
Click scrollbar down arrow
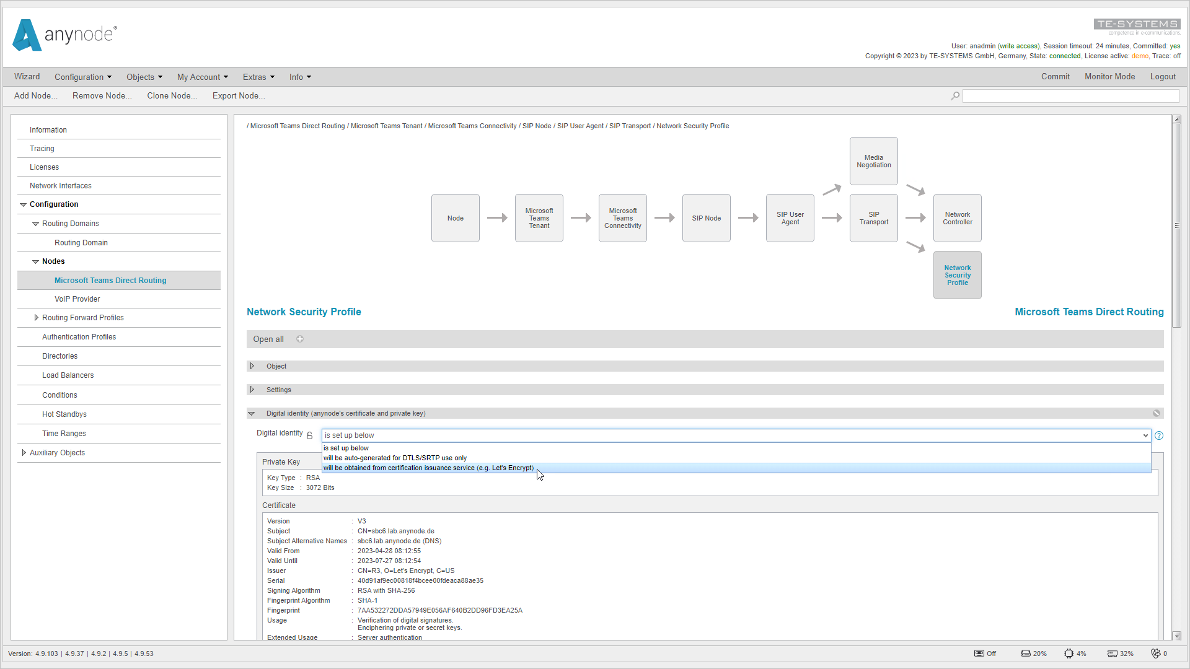(x=1177, y=636)
